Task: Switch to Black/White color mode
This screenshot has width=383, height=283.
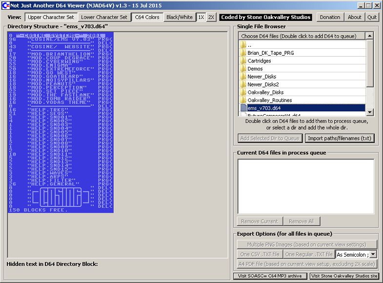Action: coord(179,17)
